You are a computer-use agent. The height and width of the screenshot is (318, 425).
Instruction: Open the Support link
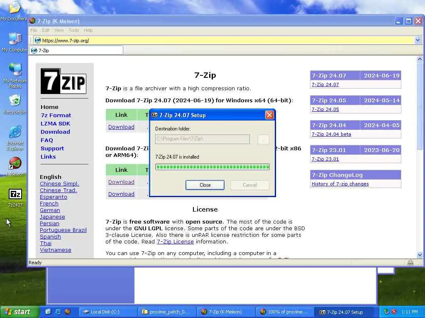click(52, 149)
